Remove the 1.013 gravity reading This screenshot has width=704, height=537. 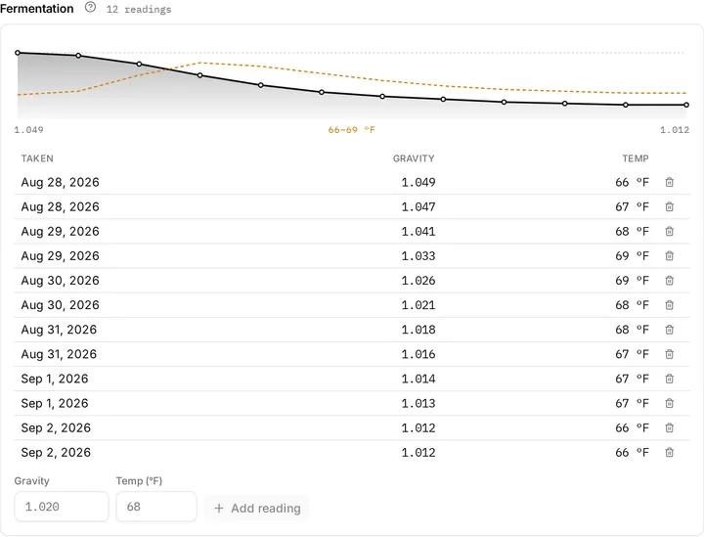coord(669,403)
